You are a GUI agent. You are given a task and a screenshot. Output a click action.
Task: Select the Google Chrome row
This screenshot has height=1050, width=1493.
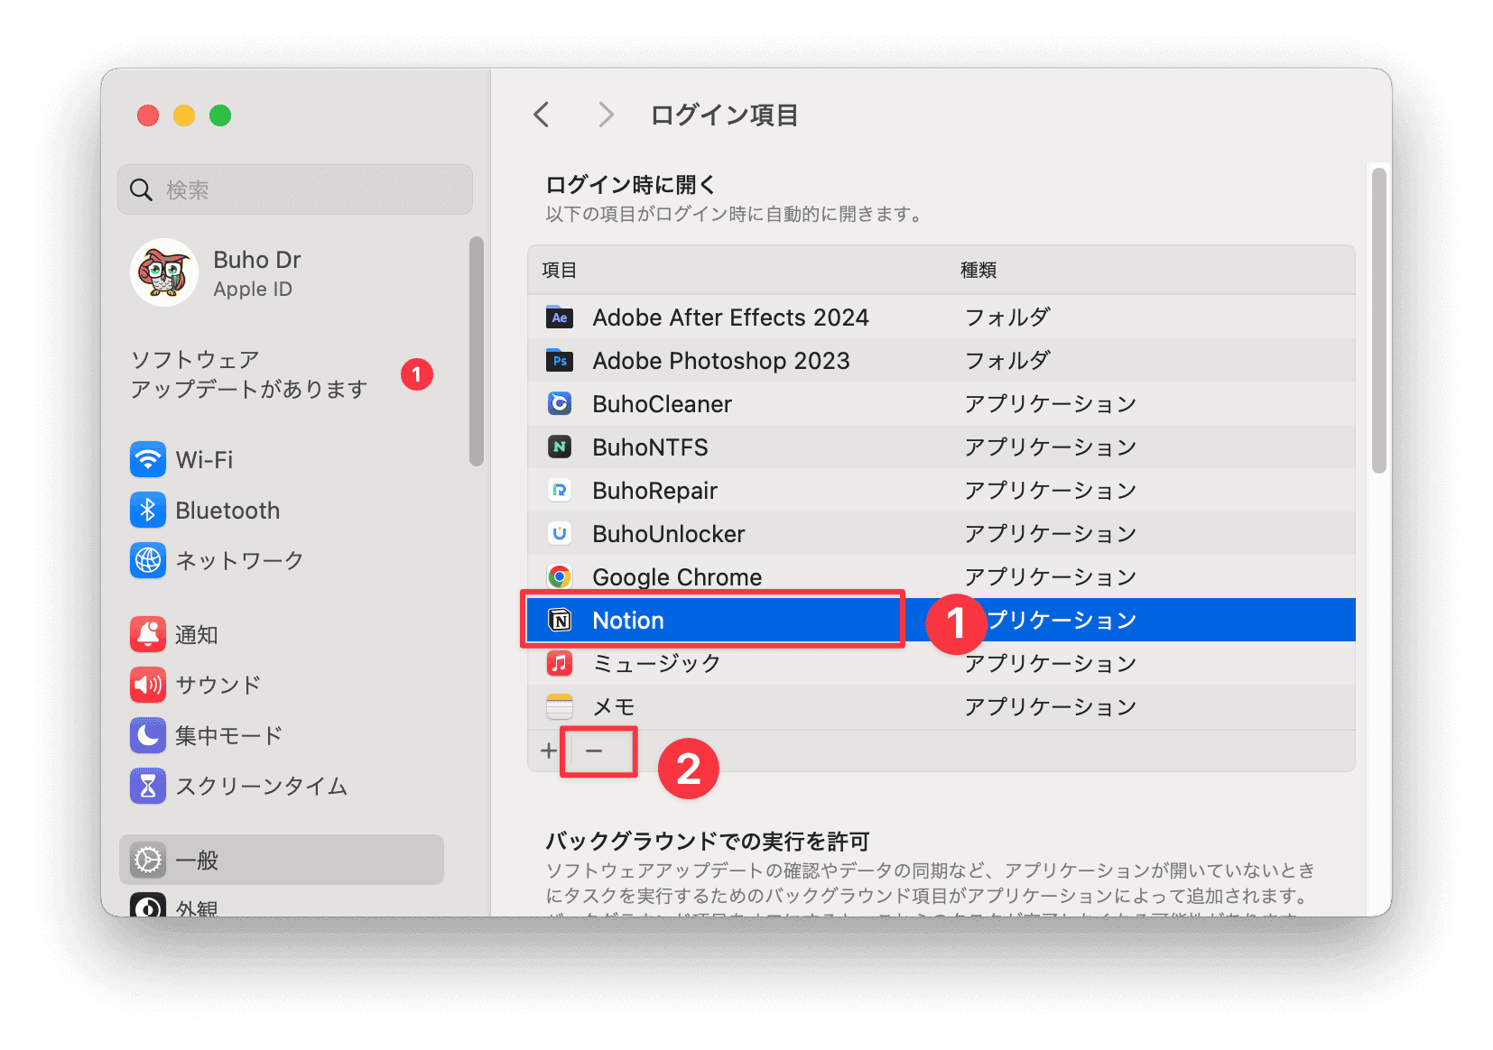click(x=941, y=576)
